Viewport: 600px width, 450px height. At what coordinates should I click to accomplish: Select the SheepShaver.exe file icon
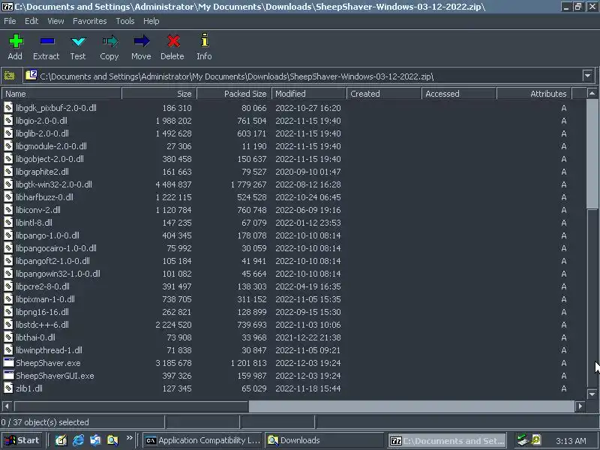(9, 362)
